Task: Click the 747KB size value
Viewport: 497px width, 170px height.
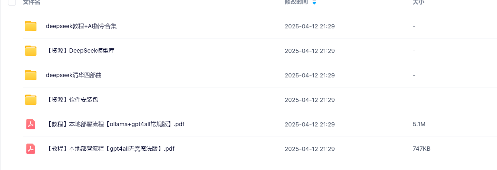Action: (421, 149)
